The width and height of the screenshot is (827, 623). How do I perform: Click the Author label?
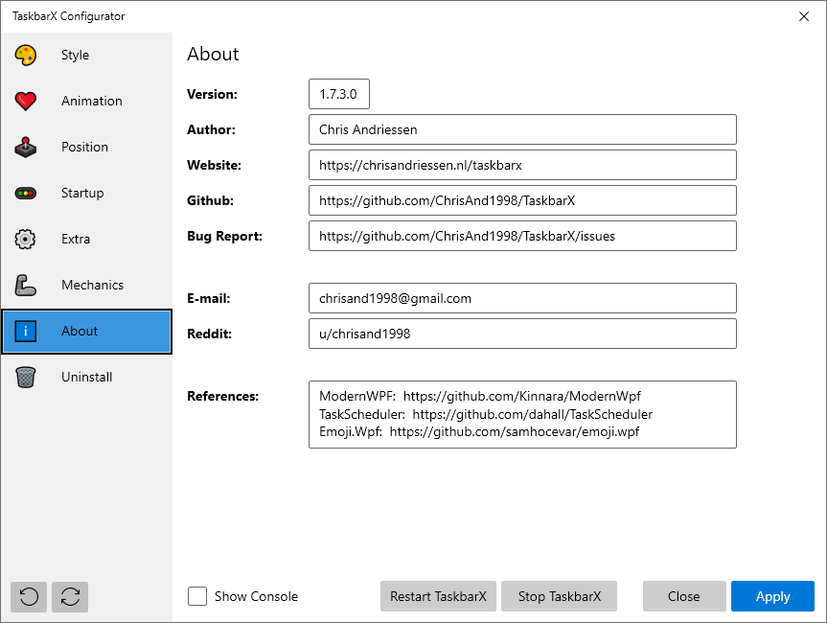click(x=212, y=129)
